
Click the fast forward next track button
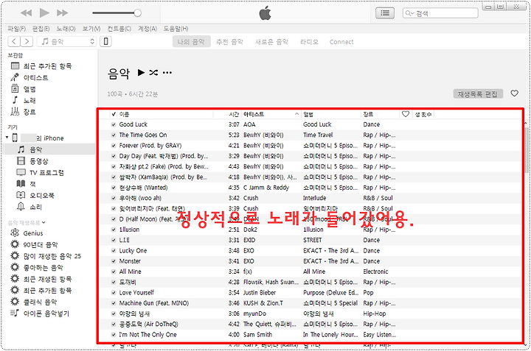(62, 13)
